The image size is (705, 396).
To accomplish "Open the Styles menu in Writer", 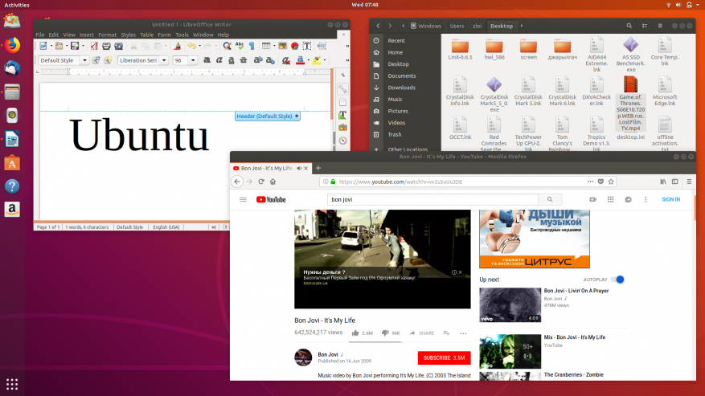I will coord(128,35).
